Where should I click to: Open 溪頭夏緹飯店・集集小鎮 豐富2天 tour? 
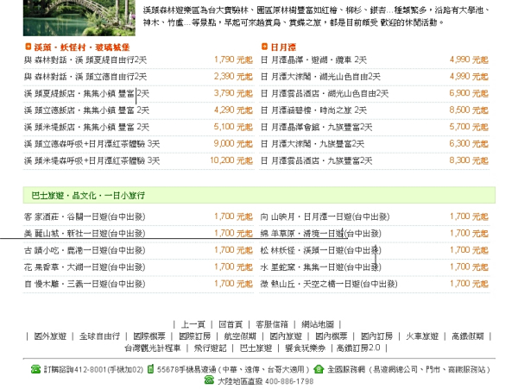coord(86,94)
